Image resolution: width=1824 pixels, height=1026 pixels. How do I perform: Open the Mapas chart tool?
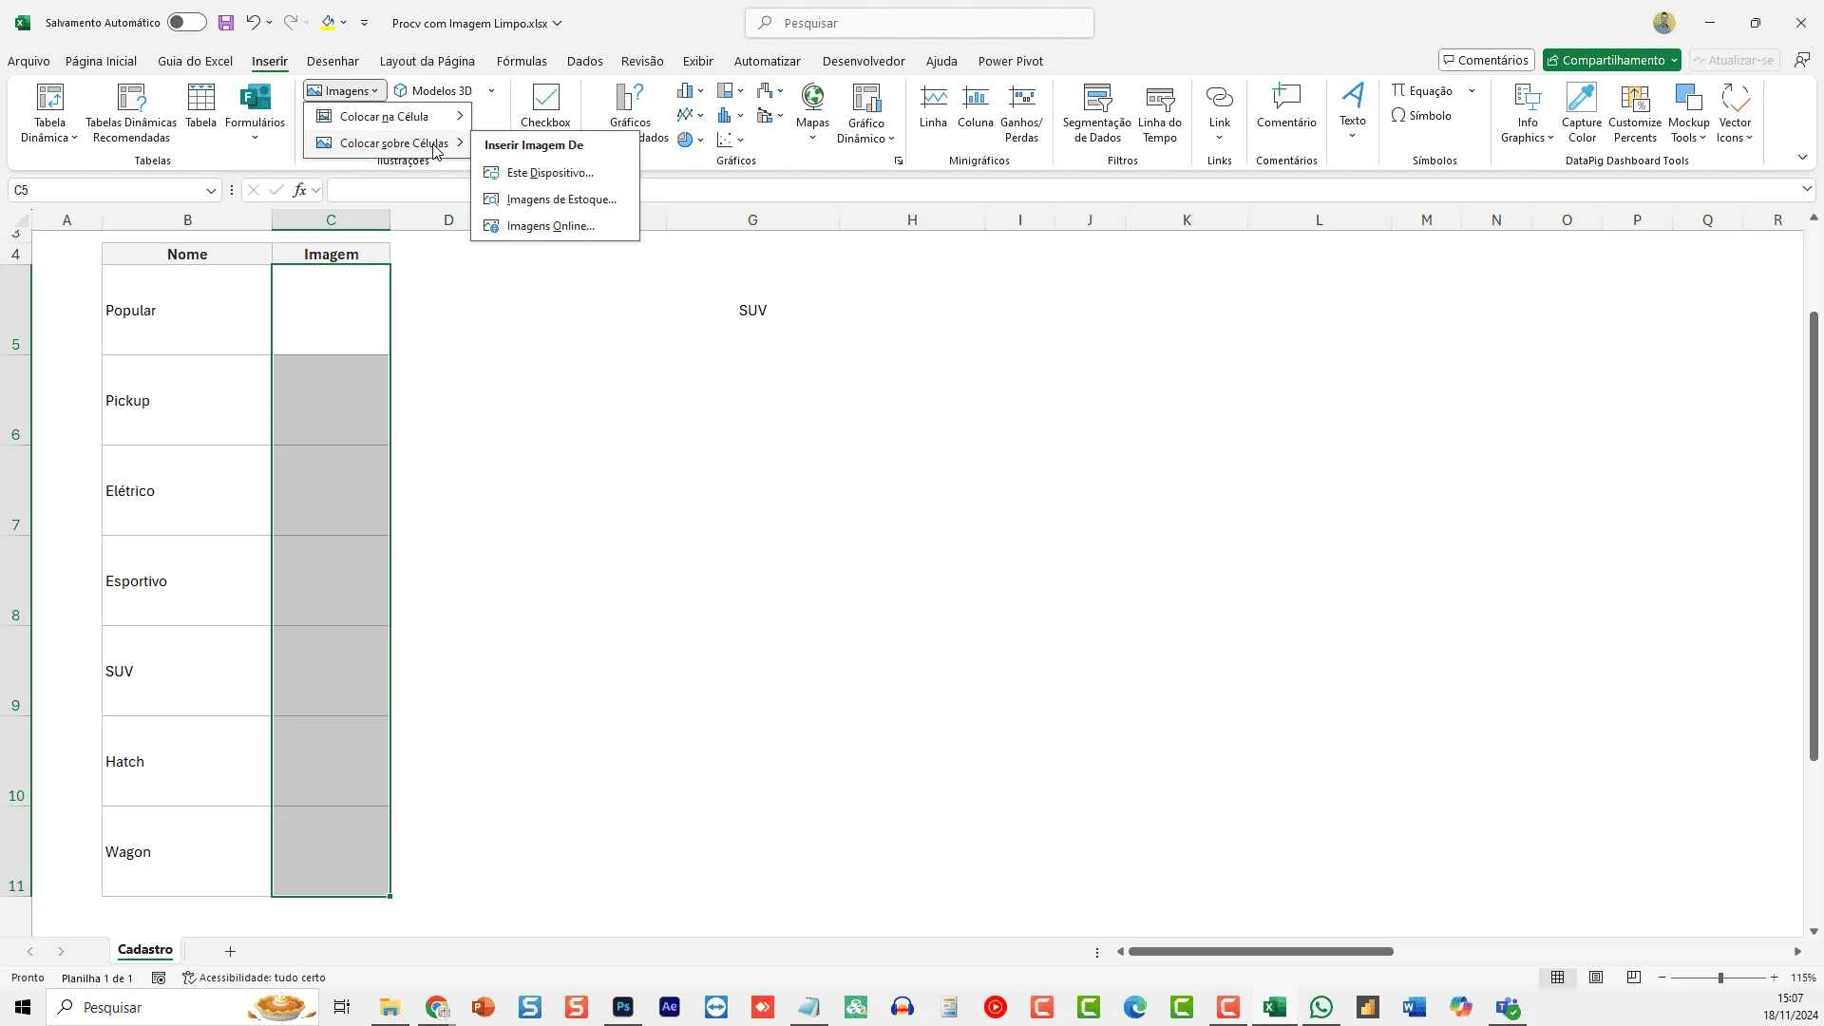(x=812, y=112)
